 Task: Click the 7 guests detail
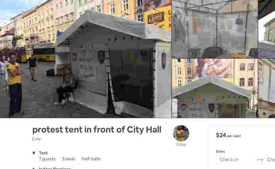point(47,159)
